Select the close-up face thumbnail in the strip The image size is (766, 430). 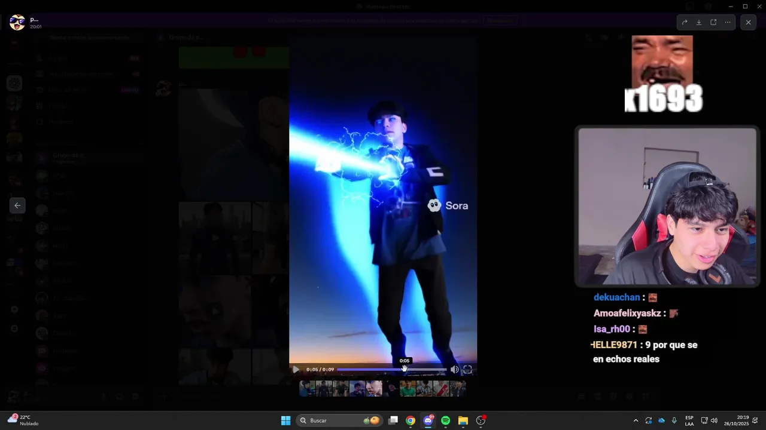[374, 389]
